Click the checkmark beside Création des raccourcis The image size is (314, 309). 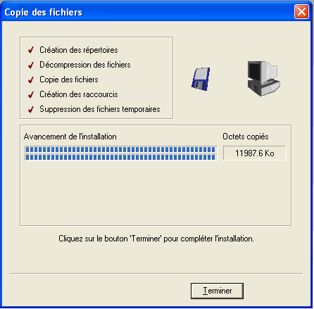pos(31,94)
